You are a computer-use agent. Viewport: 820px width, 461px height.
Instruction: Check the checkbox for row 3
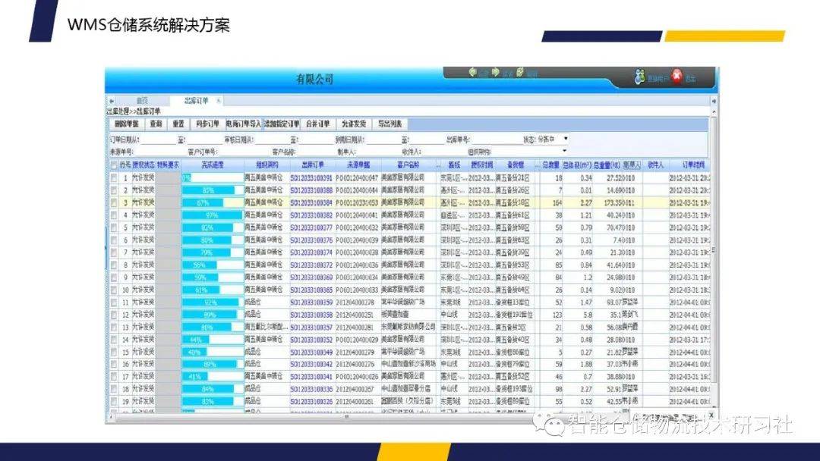[114, 203]
